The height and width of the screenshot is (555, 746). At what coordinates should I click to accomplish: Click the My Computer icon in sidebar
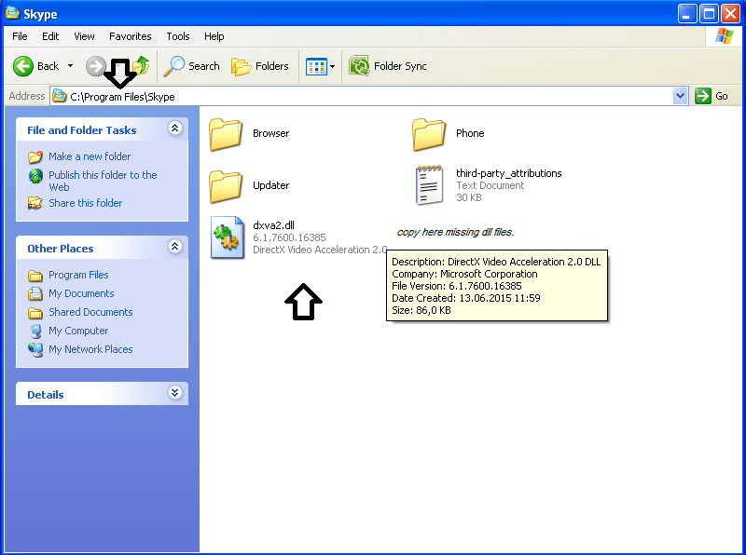tap(35, 331)
